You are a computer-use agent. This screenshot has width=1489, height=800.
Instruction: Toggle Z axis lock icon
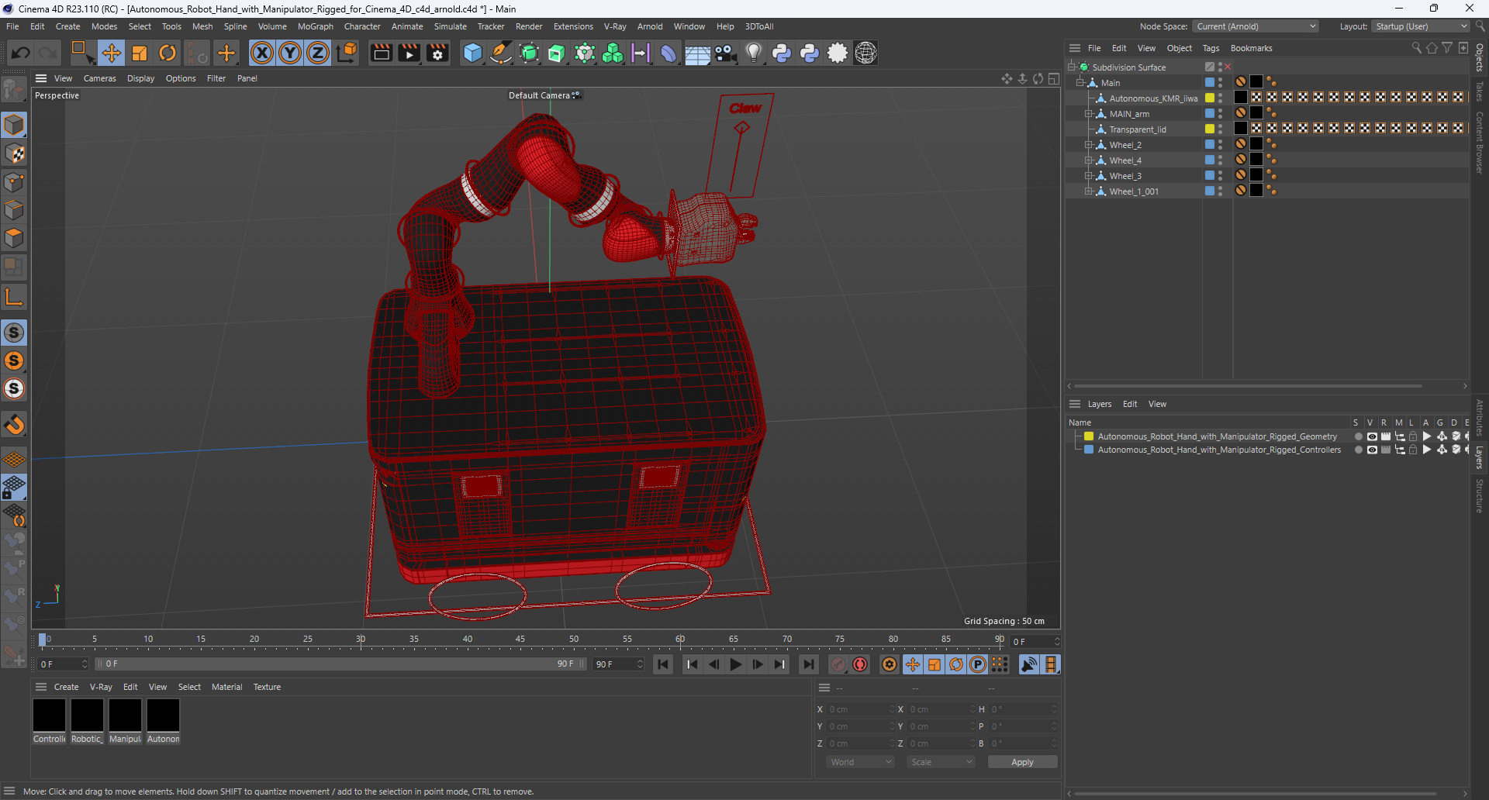click(x=318, y=53)
